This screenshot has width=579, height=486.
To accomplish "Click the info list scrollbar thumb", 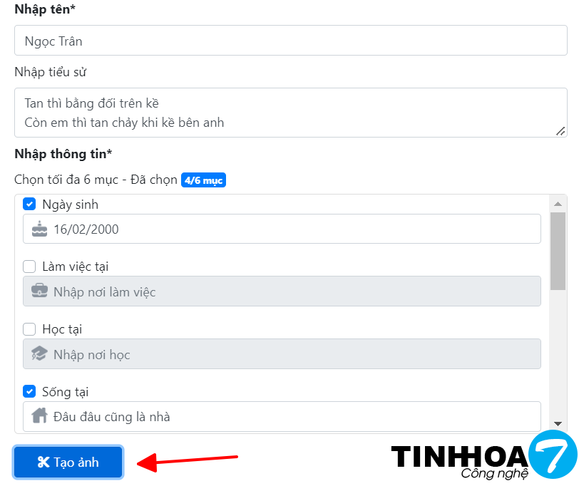I will pyautogui.click(x=558, y=251).
